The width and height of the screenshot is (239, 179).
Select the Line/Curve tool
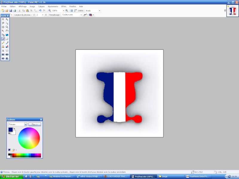[x=7, y=51]
